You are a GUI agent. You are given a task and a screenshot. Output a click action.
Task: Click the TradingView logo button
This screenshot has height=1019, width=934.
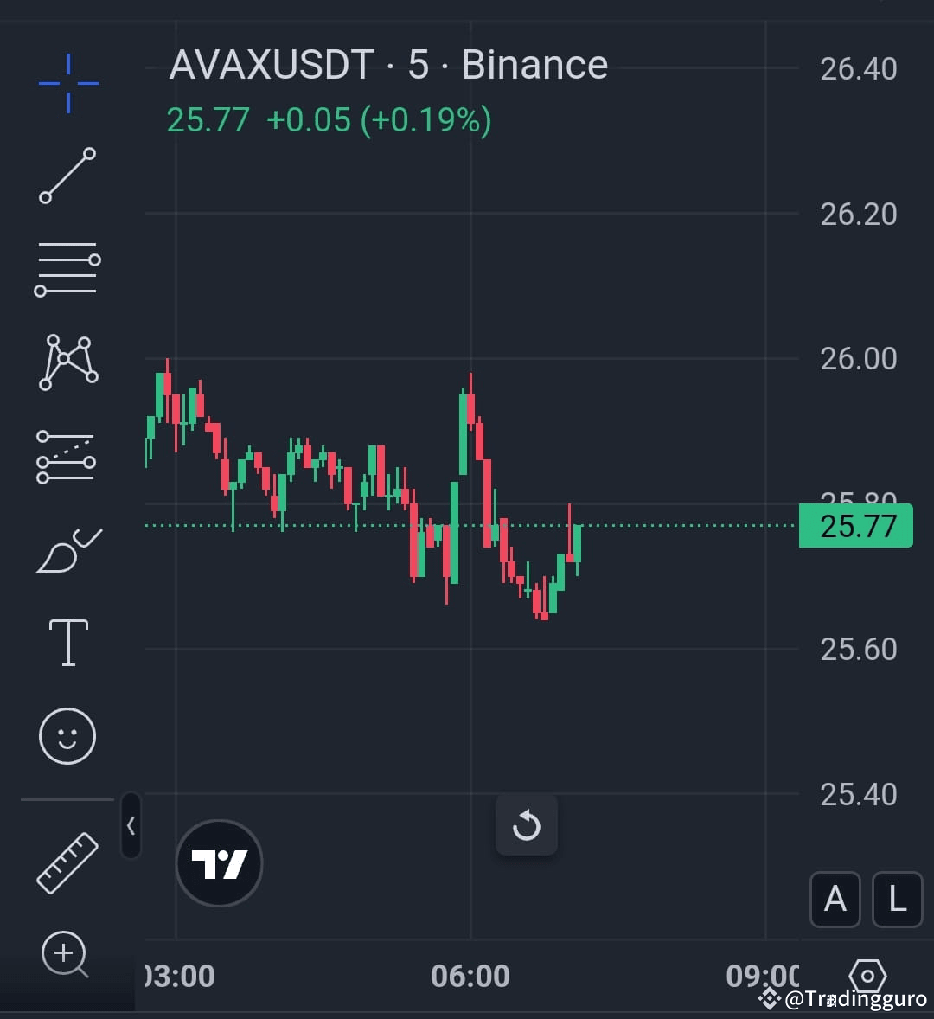click(218, 862)
